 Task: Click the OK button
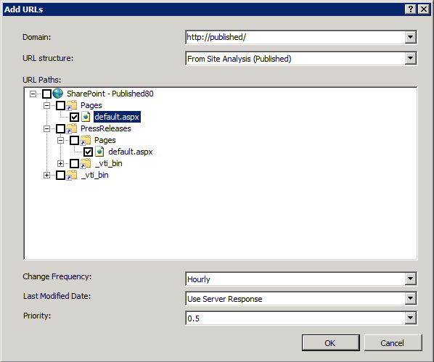pyautogui.click(x=331, y=343)
